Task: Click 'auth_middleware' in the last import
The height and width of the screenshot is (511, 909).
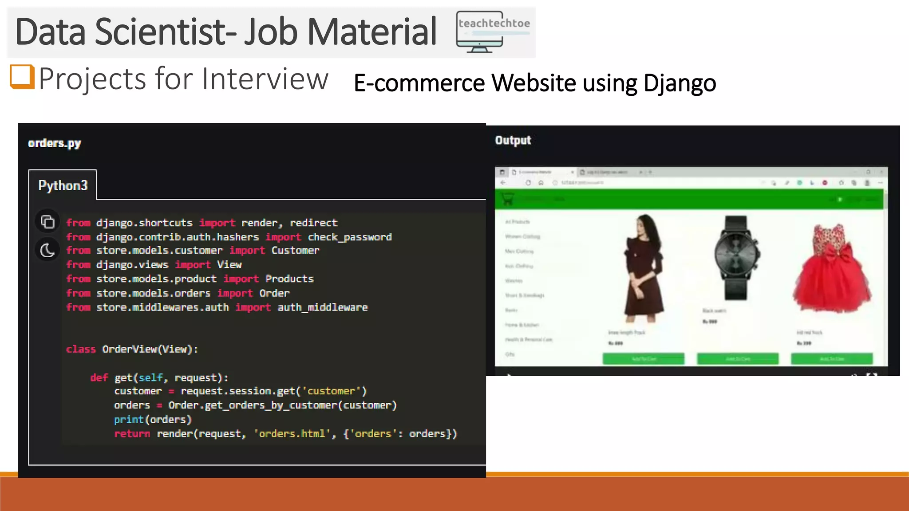Action: point(323,307)
